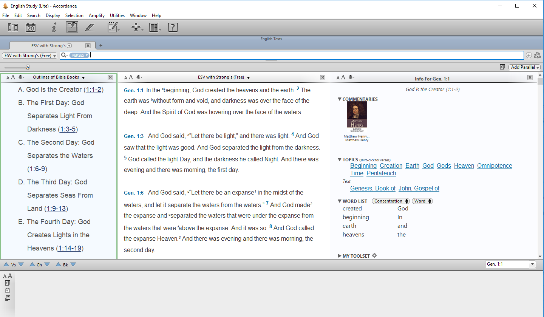Click the Info 'i' toolbar icon
Image resolution: width=544 pixels, height=317 pixels.
click(54, 27)
